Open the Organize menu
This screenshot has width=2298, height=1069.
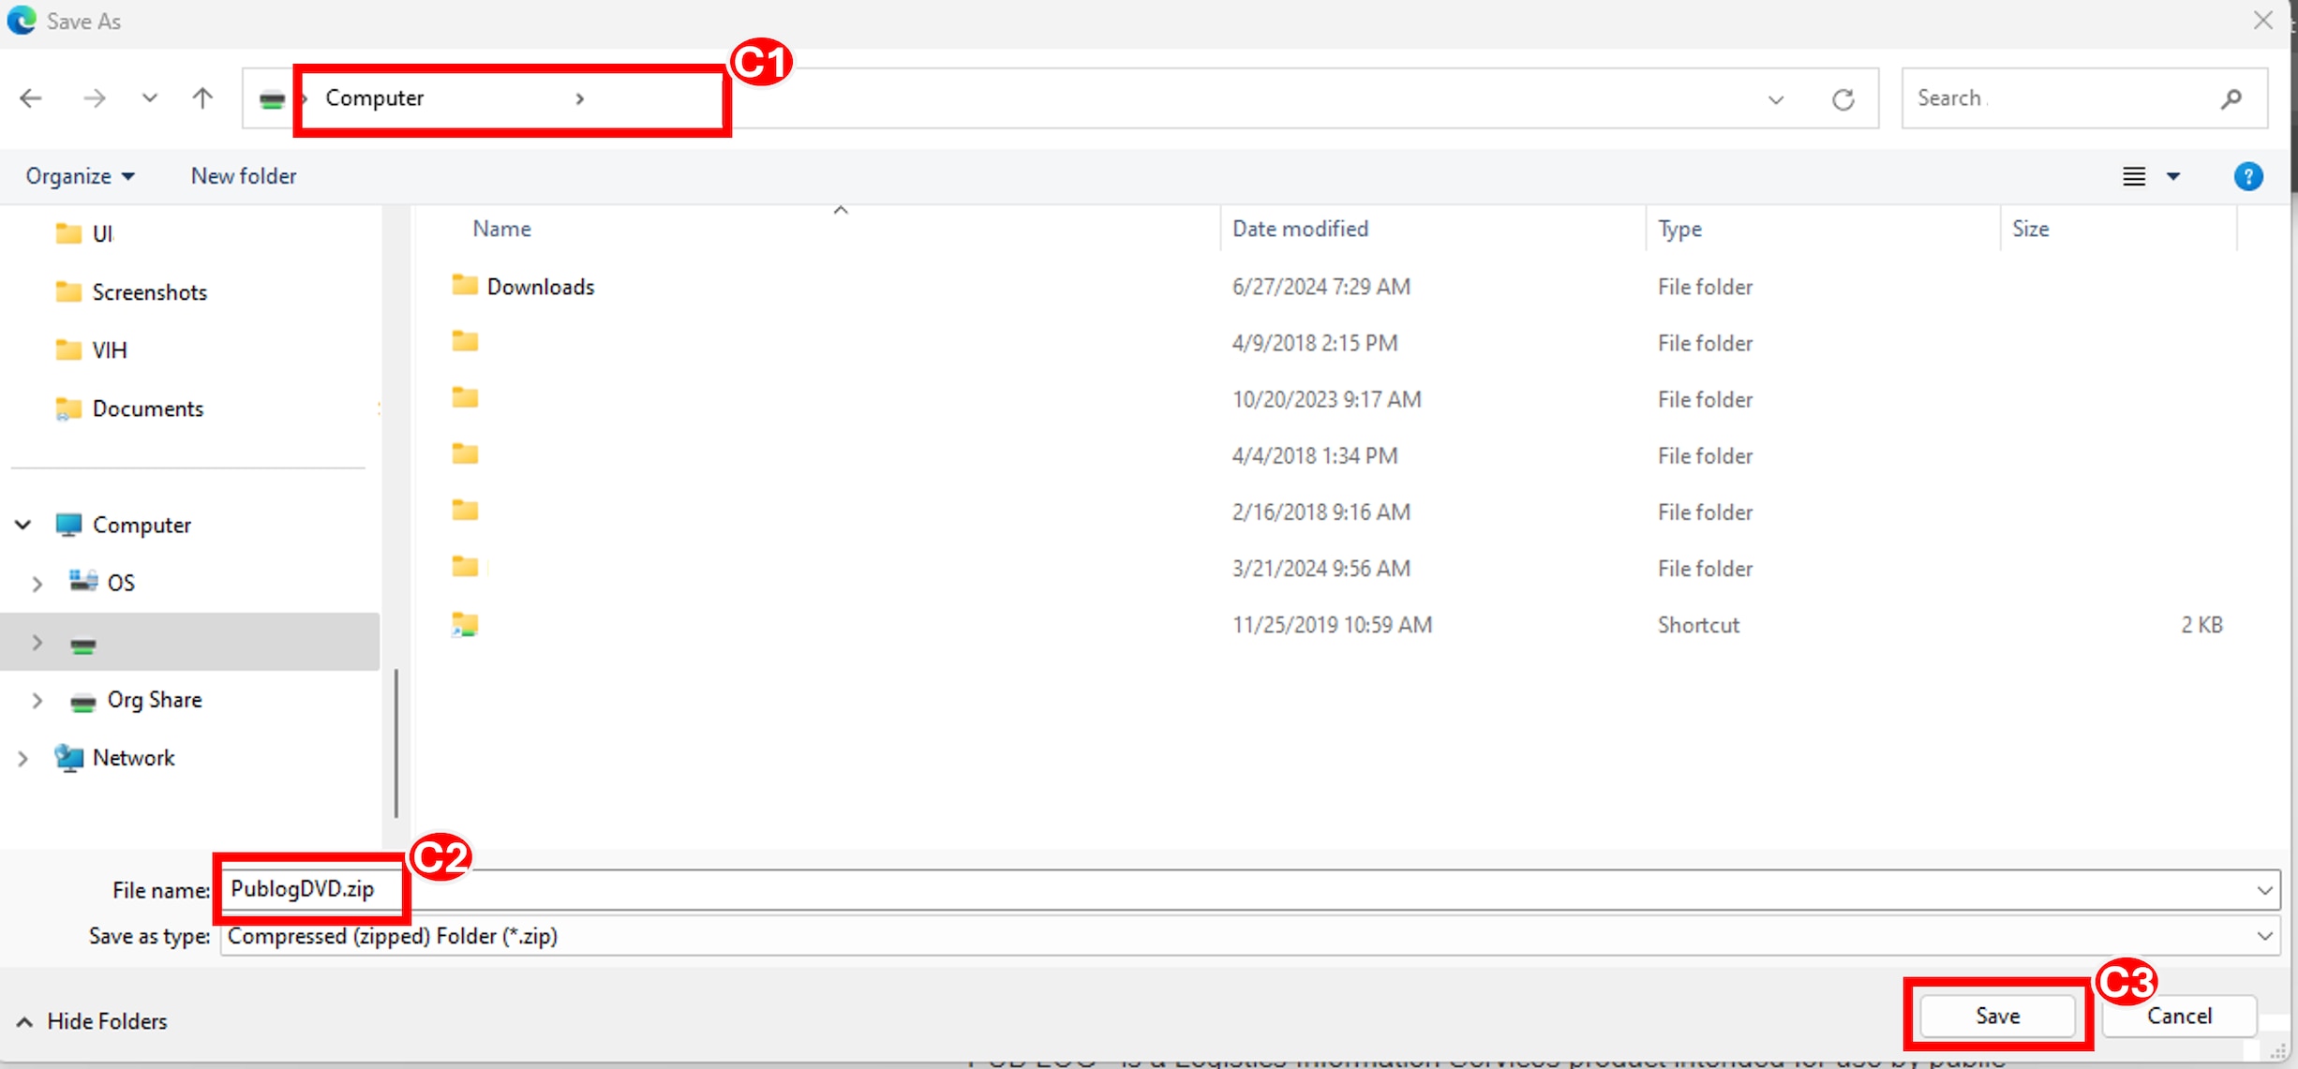(x=80, y=176)
